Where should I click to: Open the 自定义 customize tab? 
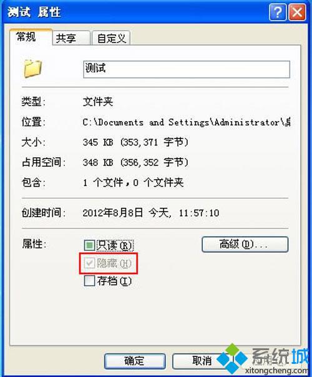(111, 38)
